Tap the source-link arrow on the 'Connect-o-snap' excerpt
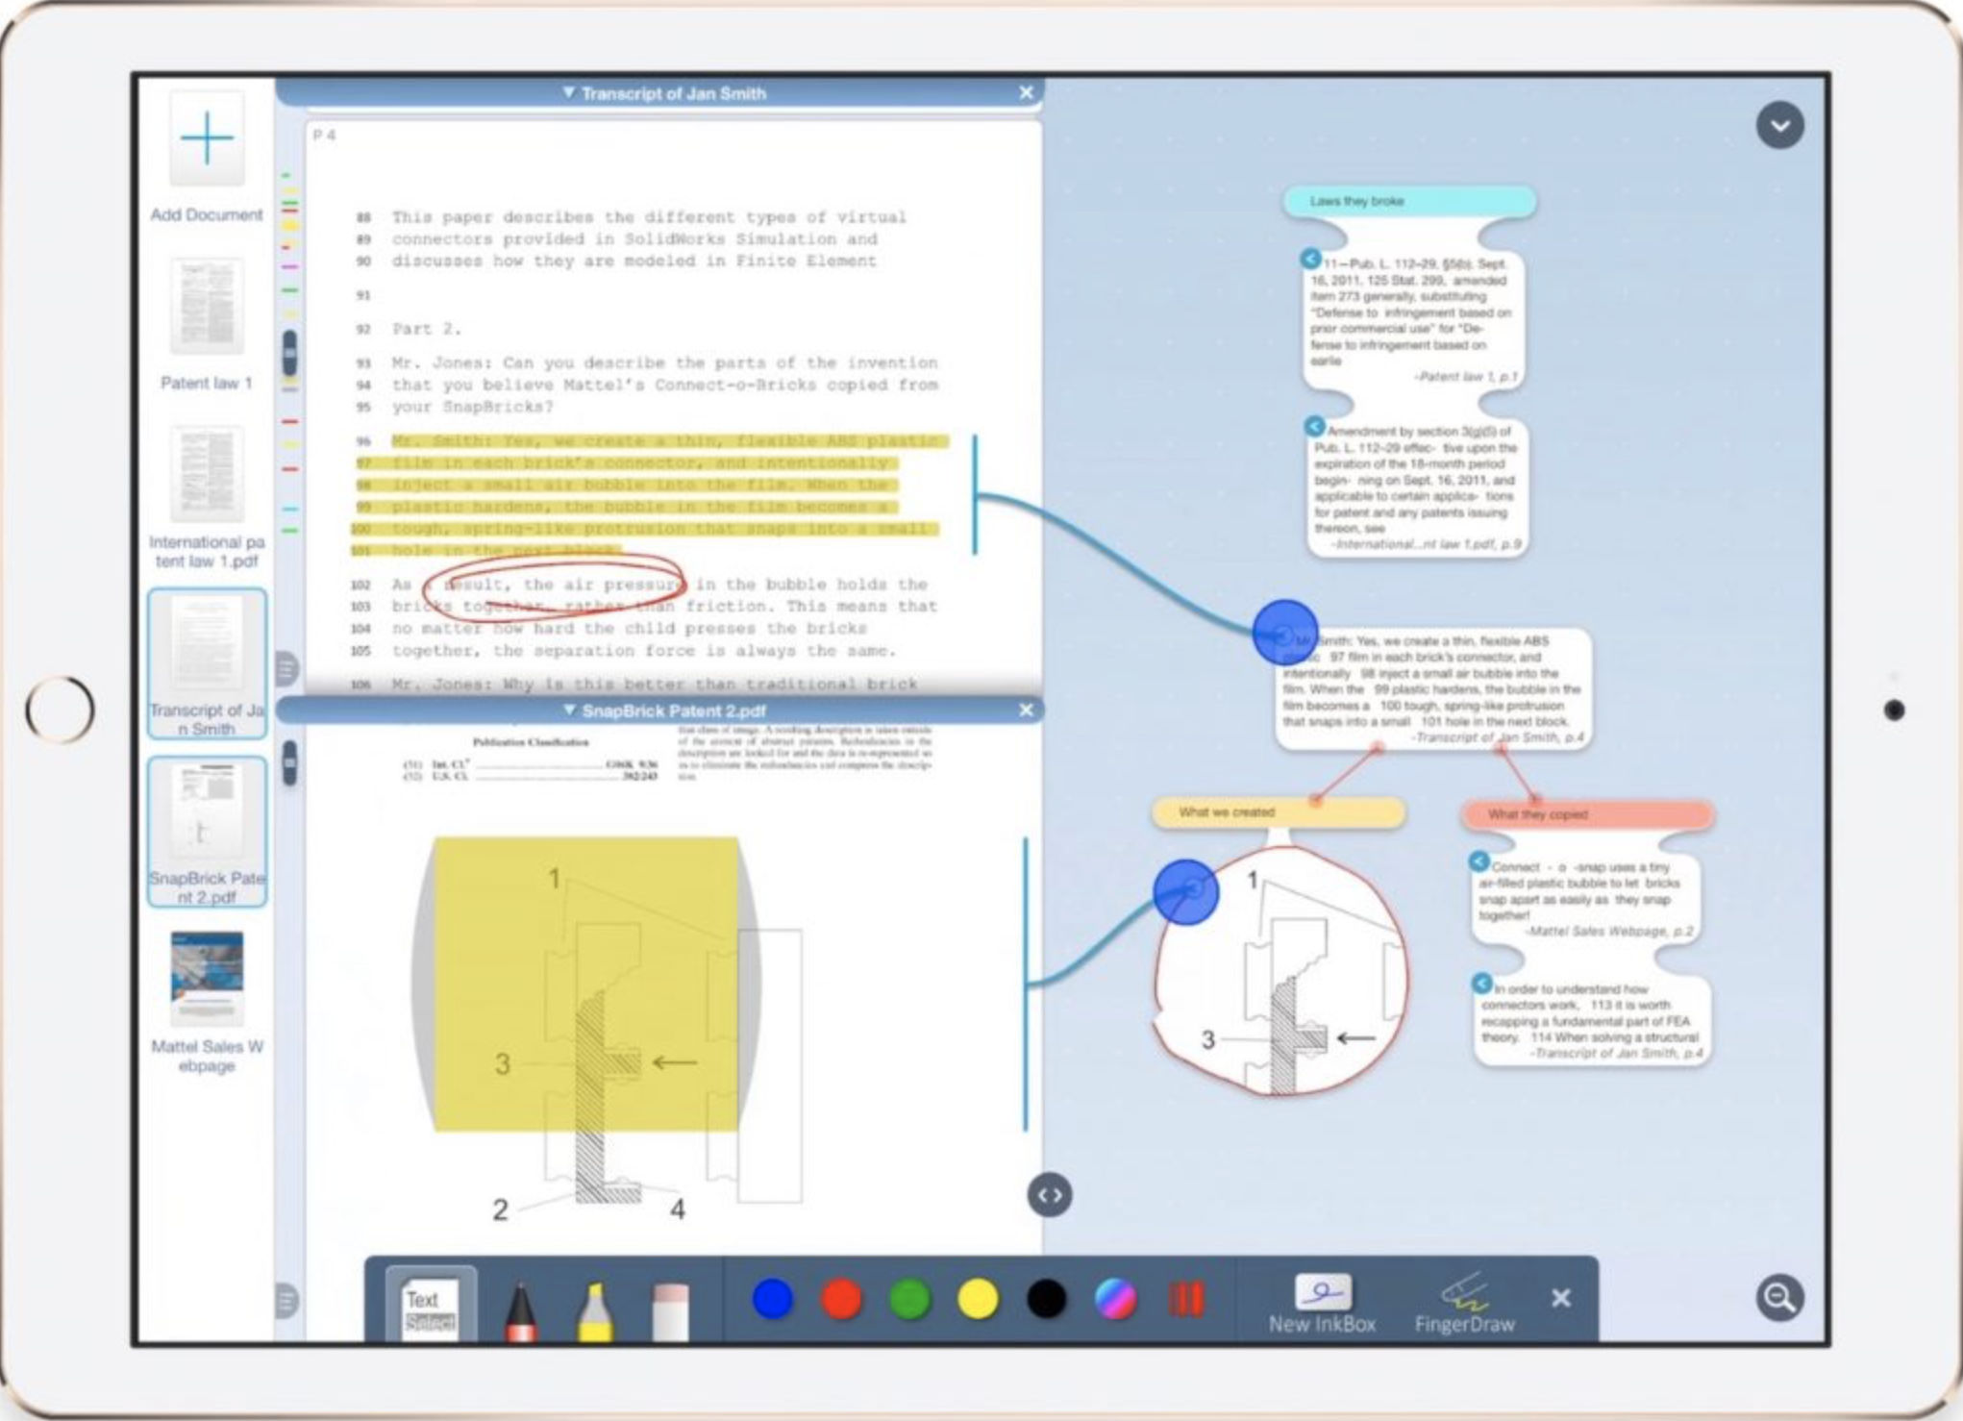Image resolution: width=1963 pixels, height=1421 pixels. tap(1478, 861)
